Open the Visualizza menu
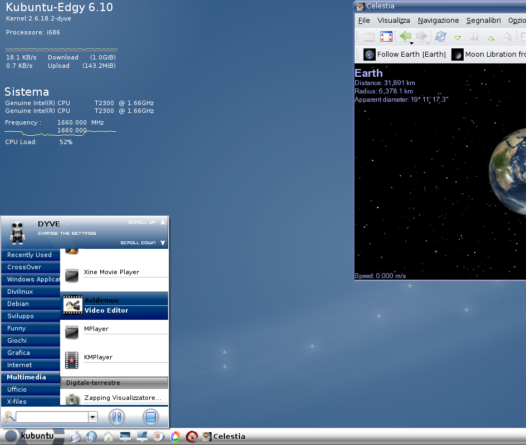The image size is (526, 445). pyautogui.click(x=394, y=21)
